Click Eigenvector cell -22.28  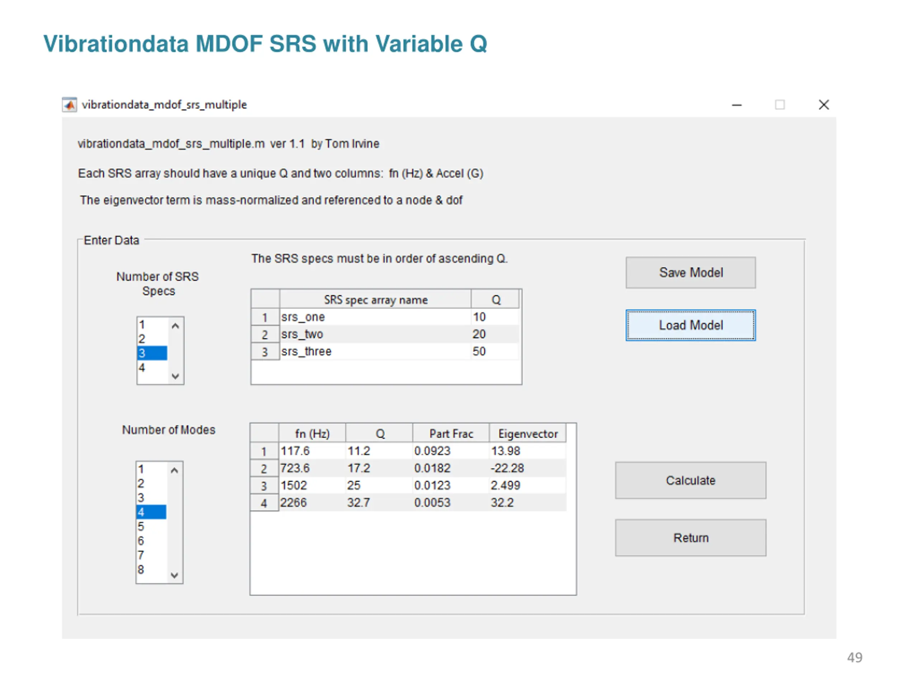point(527,468)
